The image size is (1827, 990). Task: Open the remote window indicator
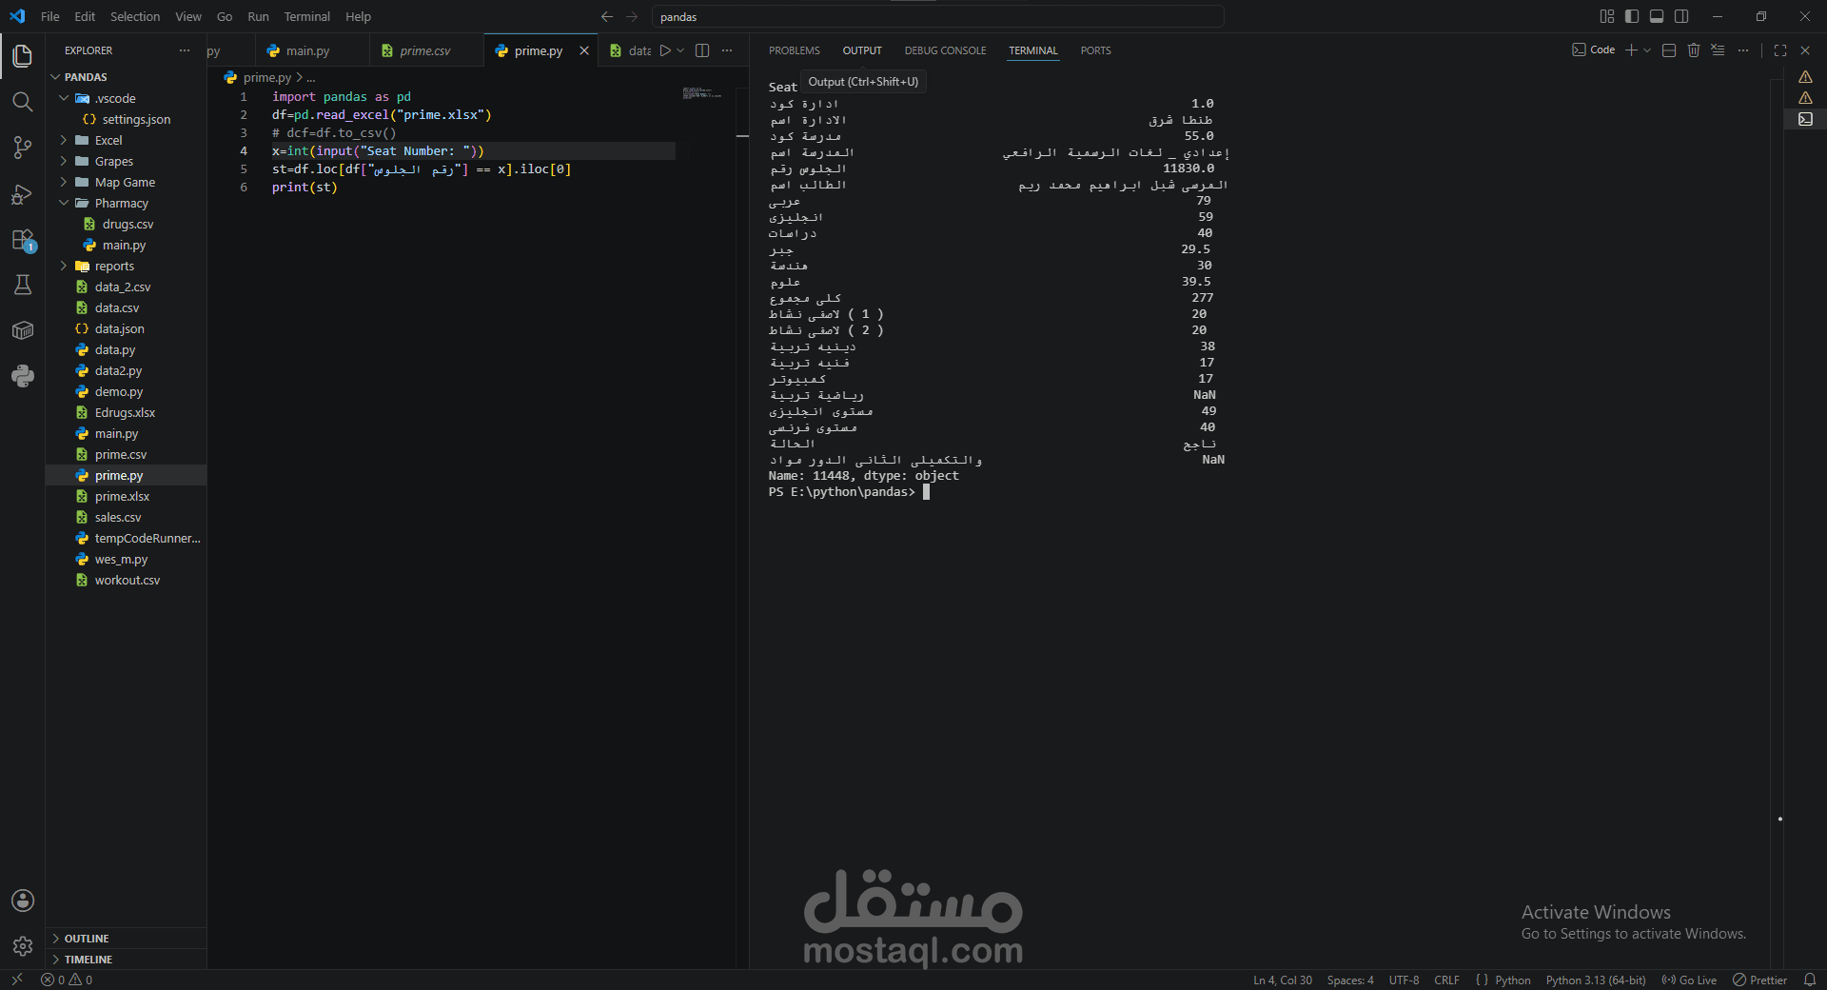coord(17,980)
